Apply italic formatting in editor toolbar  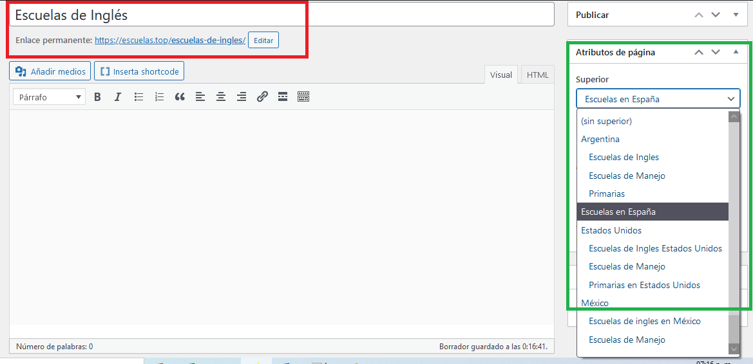[118, 97]
